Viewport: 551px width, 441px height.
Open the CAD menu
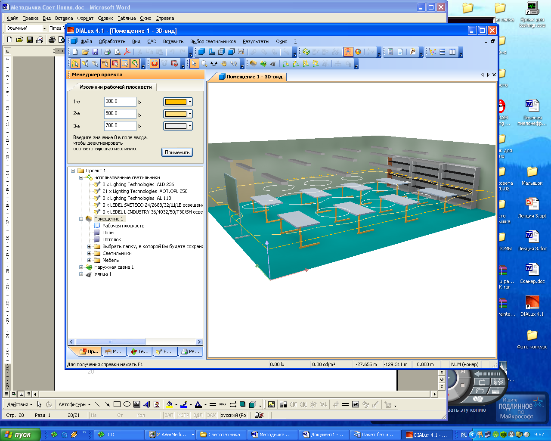point(152,41)
